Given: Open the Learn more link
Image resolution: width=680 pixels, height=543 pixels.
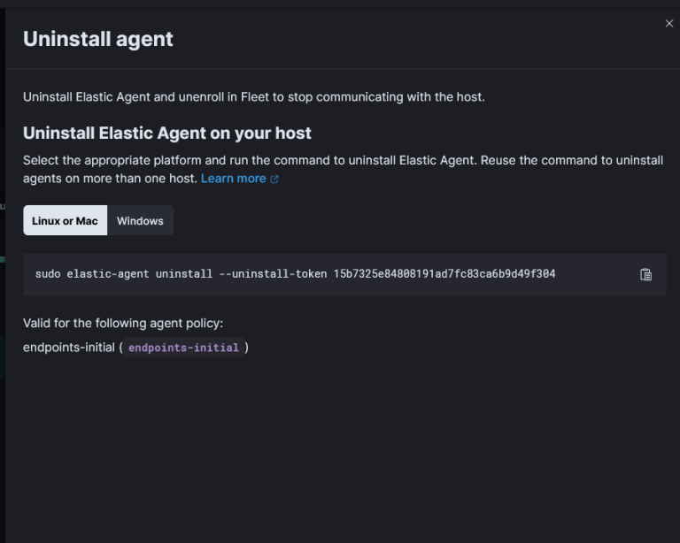Looking at the screenshot, I should (x=233, y=178).
